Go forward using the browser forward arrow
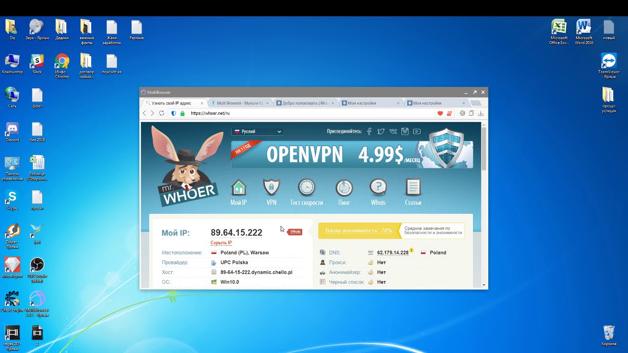628x353 pixels. pos(152,113)
